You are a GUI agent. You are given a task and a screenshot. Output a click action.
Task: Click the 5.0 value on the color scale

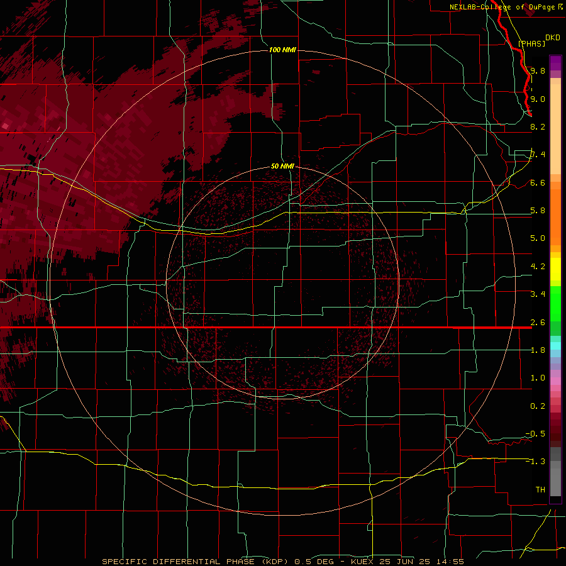coord(538,238)
